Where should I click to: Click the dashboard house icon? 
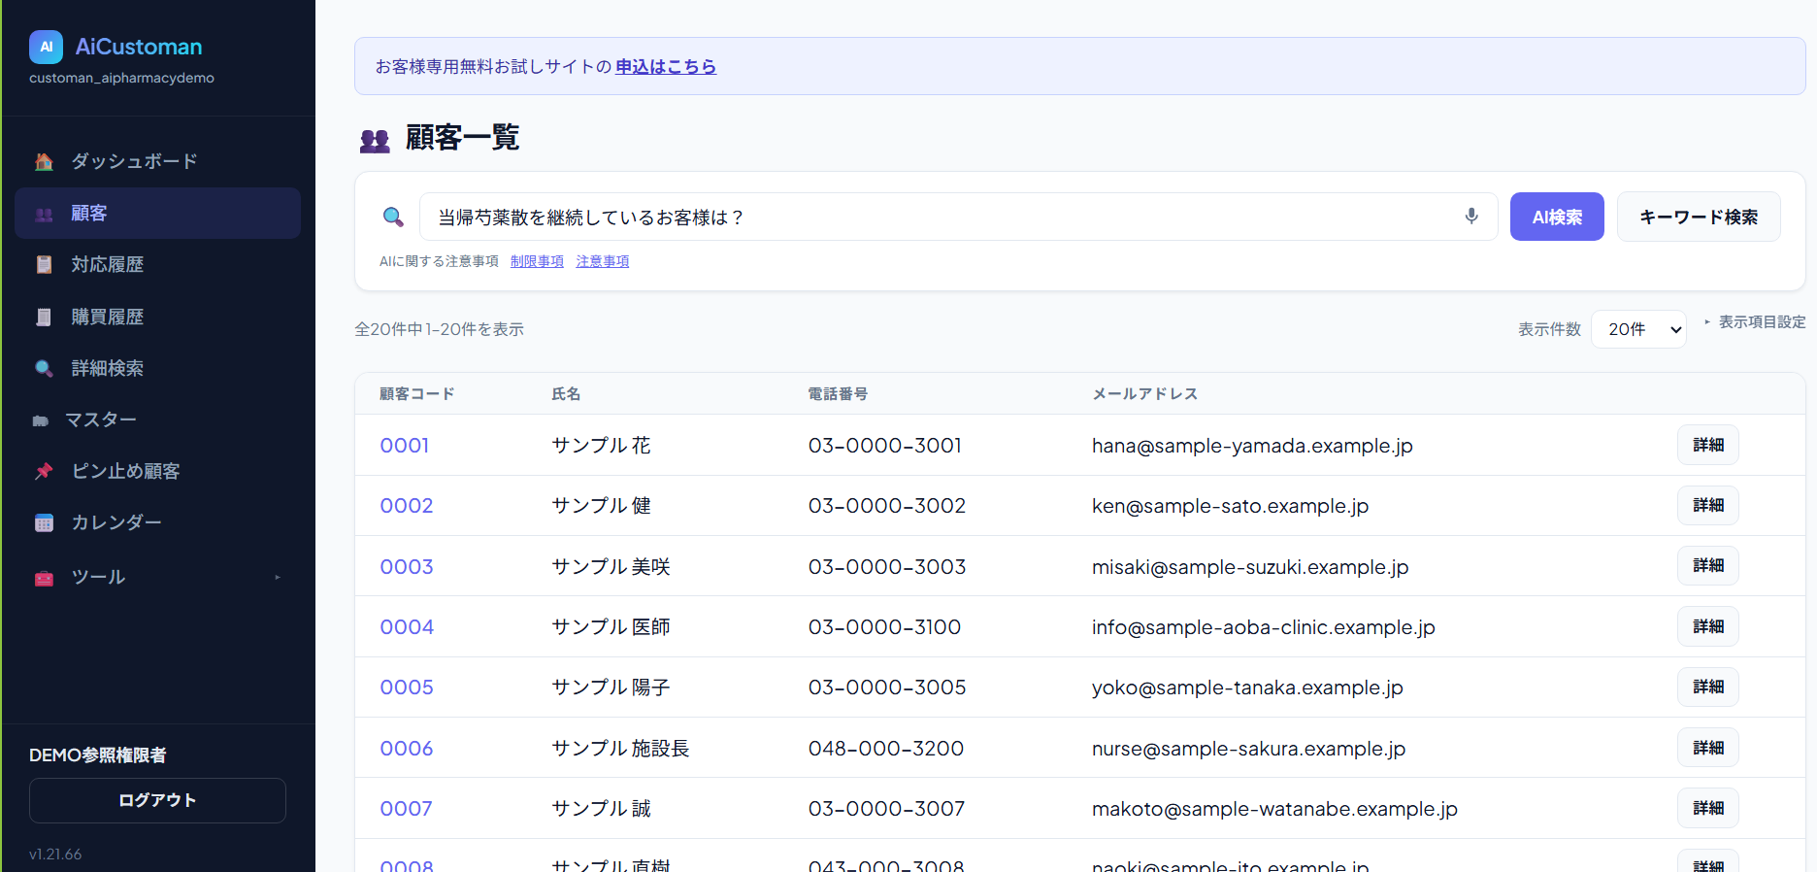pos(44,161)
